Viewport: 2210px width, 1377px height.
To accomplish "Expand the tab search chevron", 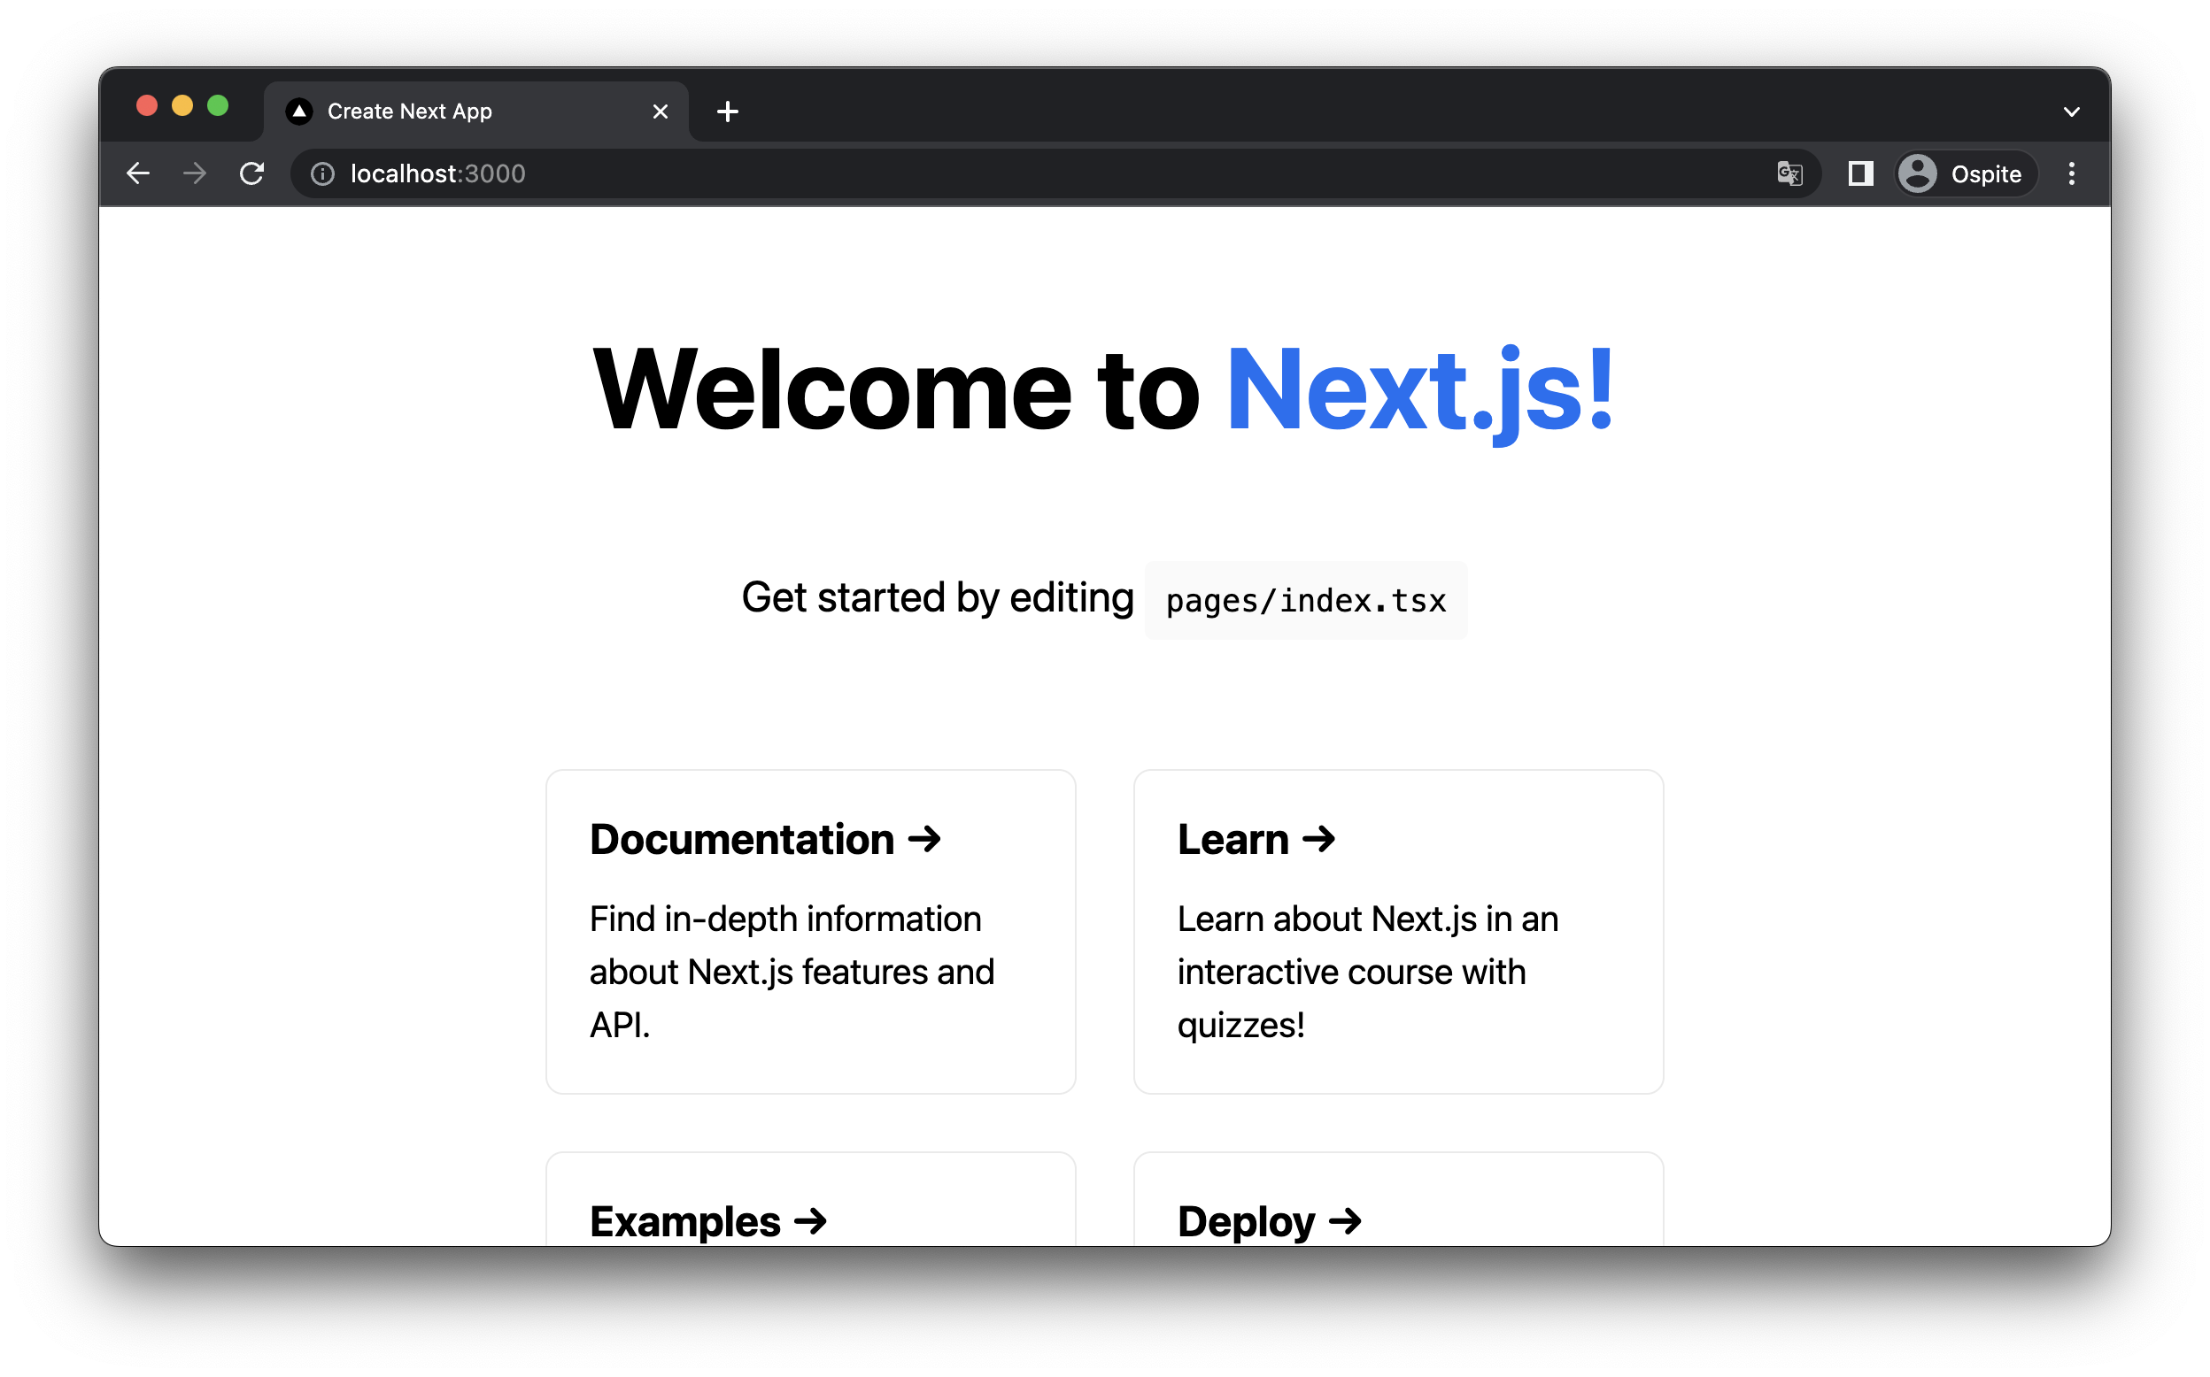I will 2072,112.
